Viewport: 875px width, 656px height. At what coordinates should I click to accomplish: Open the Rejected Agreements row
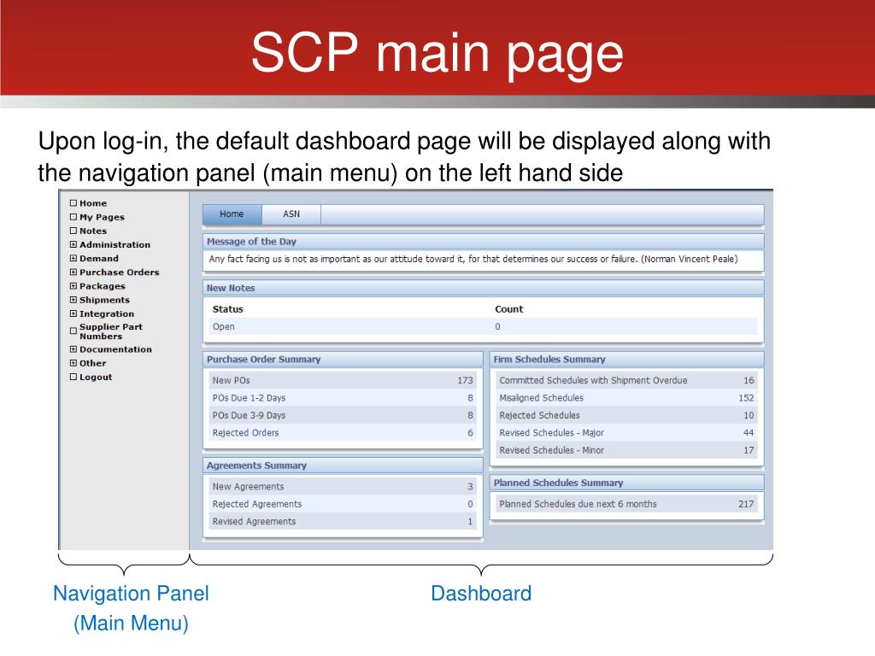point(342,504)
